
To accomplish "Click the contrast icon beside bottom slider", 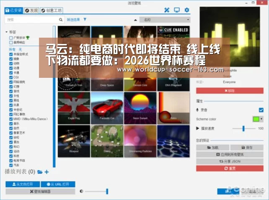I will tap(81, 191).
